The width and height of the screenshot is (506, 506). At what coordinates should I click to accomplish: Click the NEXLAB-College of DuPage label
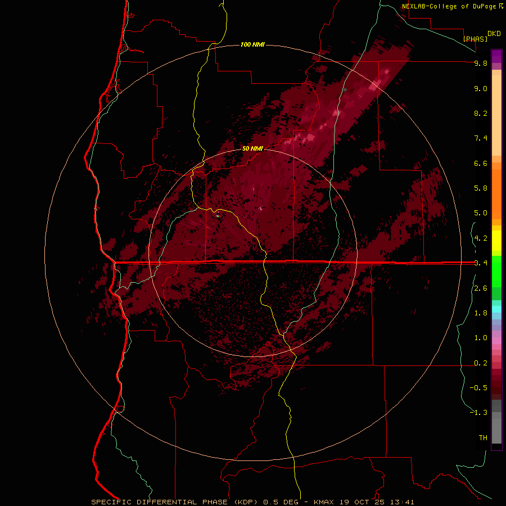[449, 6]
